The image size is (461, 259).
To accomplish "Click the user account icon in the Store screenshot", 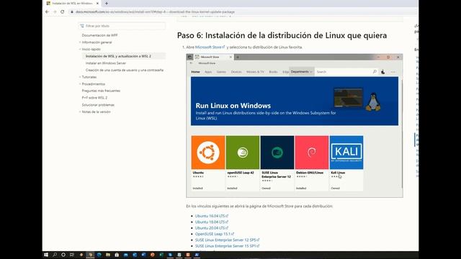I will click(x=382, y=72).
